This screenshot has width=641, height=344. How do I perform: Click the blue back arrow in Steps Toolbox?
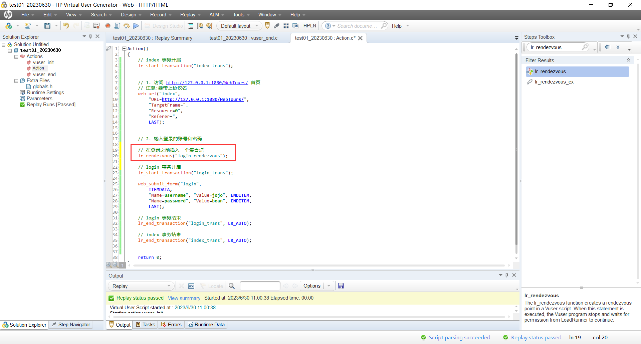[607, 47]
